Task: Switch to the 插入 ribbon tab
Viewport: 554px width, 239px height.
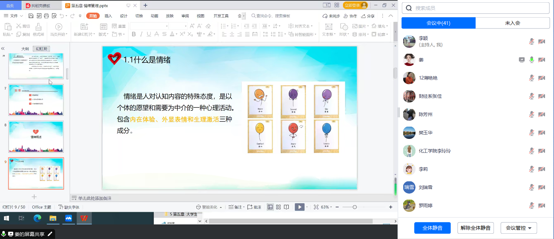Action: (x=108, y=16)
